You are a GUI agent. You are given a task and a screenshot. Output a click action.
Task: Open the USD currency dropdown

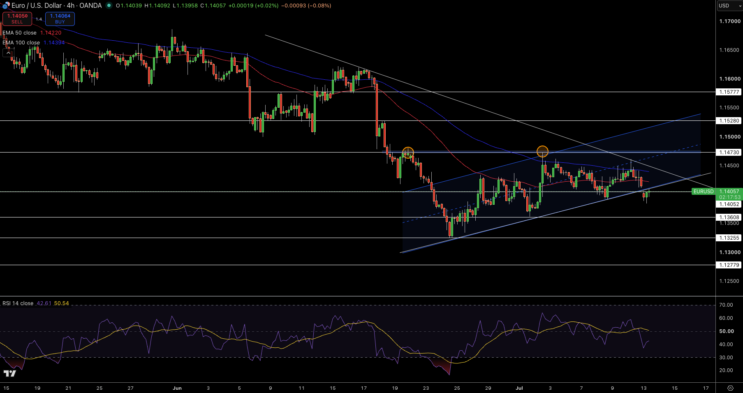point(729,5)
